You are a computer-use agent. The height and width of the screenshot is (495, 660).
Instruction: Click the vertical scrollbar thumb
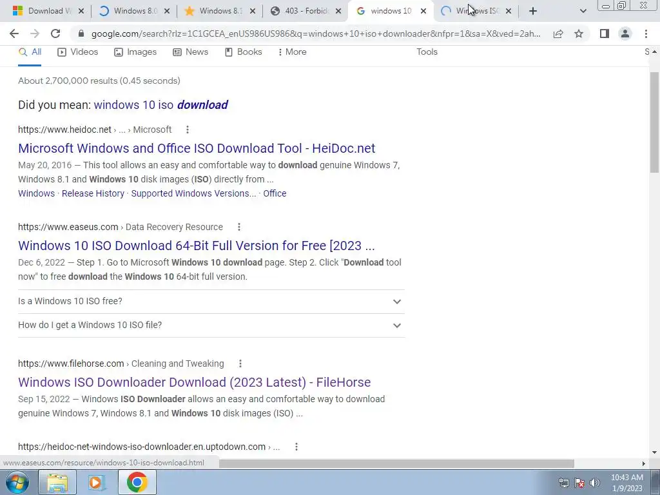click(x=654, y=122)
